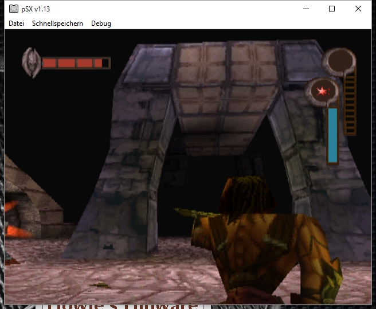Click the red spell star icon
Image resolution: width=376 pixels, height=309 pixels.
pos(322,91)
